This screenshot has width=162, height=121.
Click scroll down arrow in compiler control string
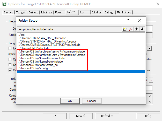pyautogui.click(x=150, y=102)
